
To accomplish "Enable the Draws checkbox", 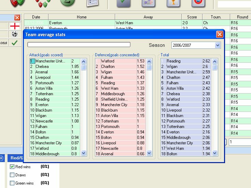I will click(x=12, y=175).
